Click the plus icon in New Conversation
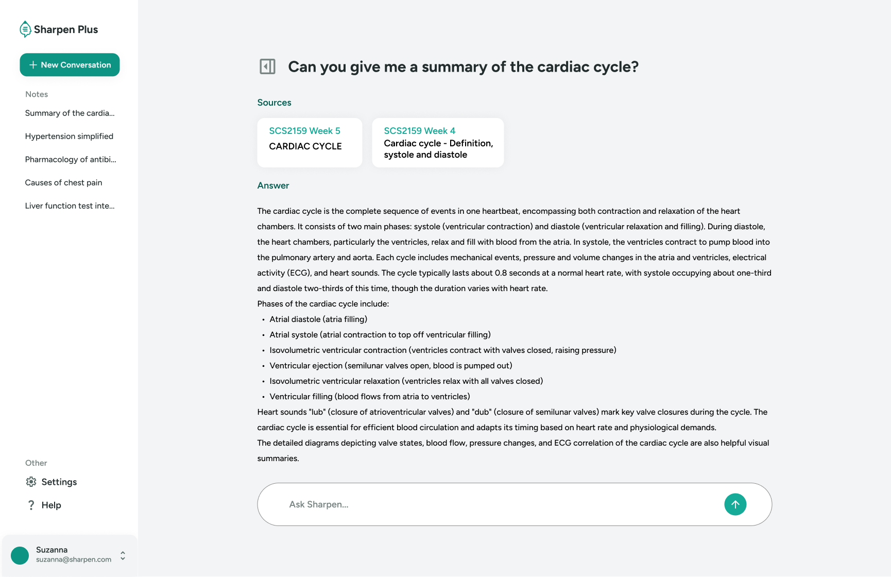 [33, 65]
